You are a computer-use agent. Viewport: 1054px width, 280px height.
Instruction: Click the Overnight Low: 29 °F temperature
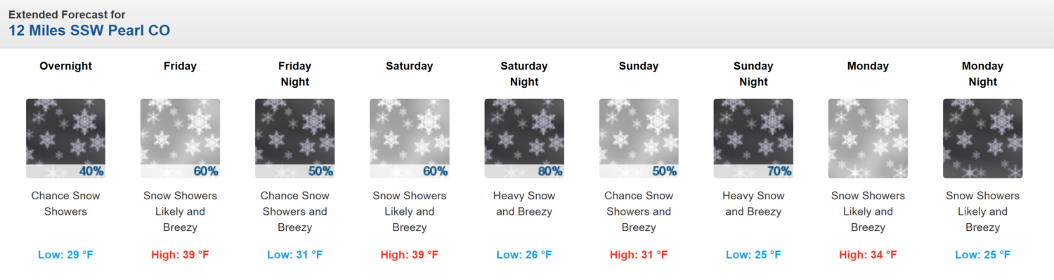pos(65,255)
